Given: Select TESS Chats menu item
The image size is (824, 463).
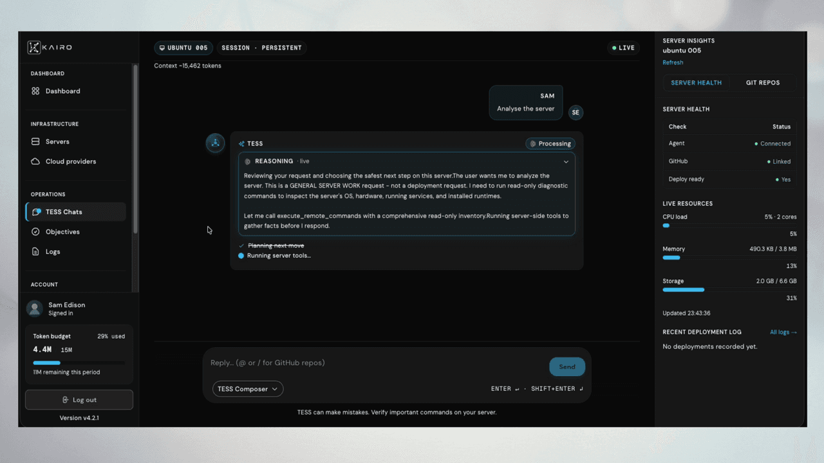Looking at the screenshot, I should click(x=75, y=212).
